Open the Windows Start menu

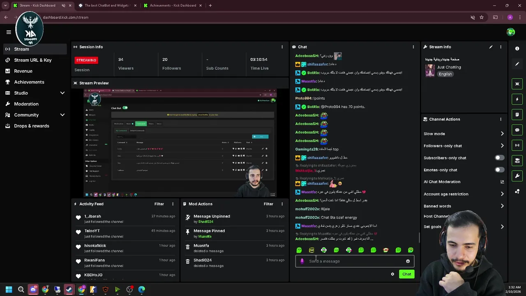tap(9, 289)
